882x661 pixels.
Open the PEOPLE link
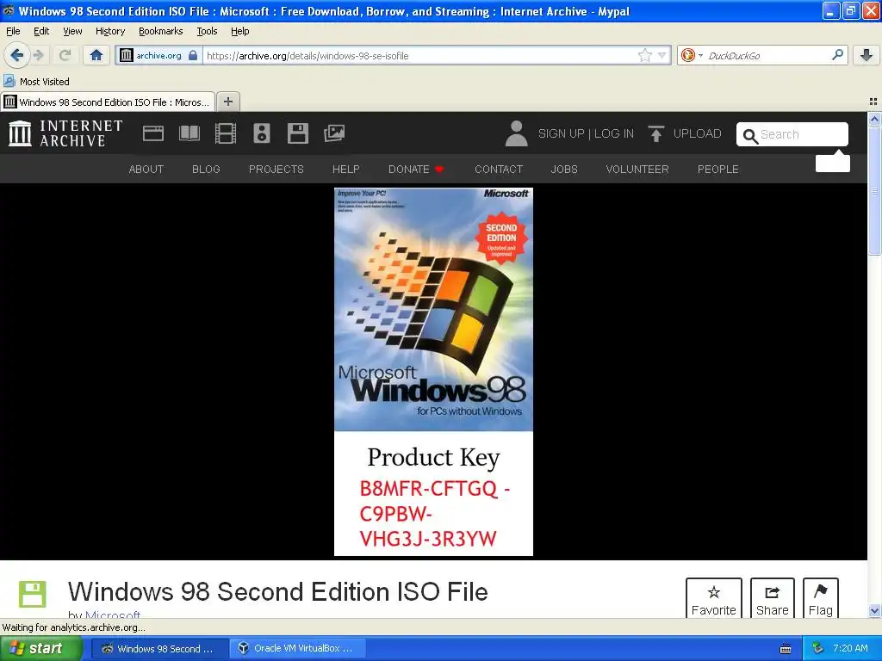(x=718, y=170)
